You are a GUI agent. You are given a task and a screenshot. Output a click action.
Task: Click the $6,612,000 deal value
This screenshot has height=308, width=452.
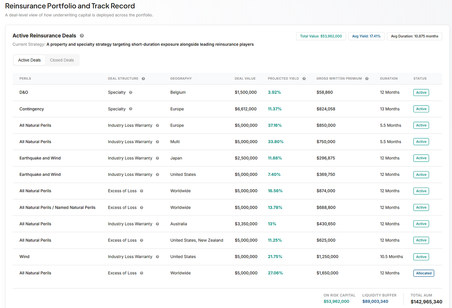tap(246, 109)
